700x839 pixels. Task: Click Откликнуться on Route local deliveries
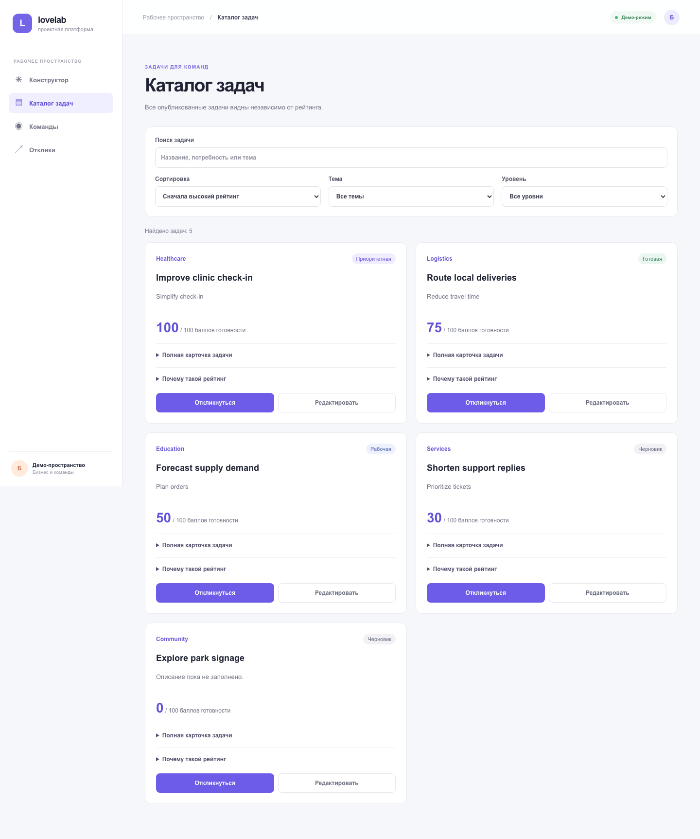[486, 403]
